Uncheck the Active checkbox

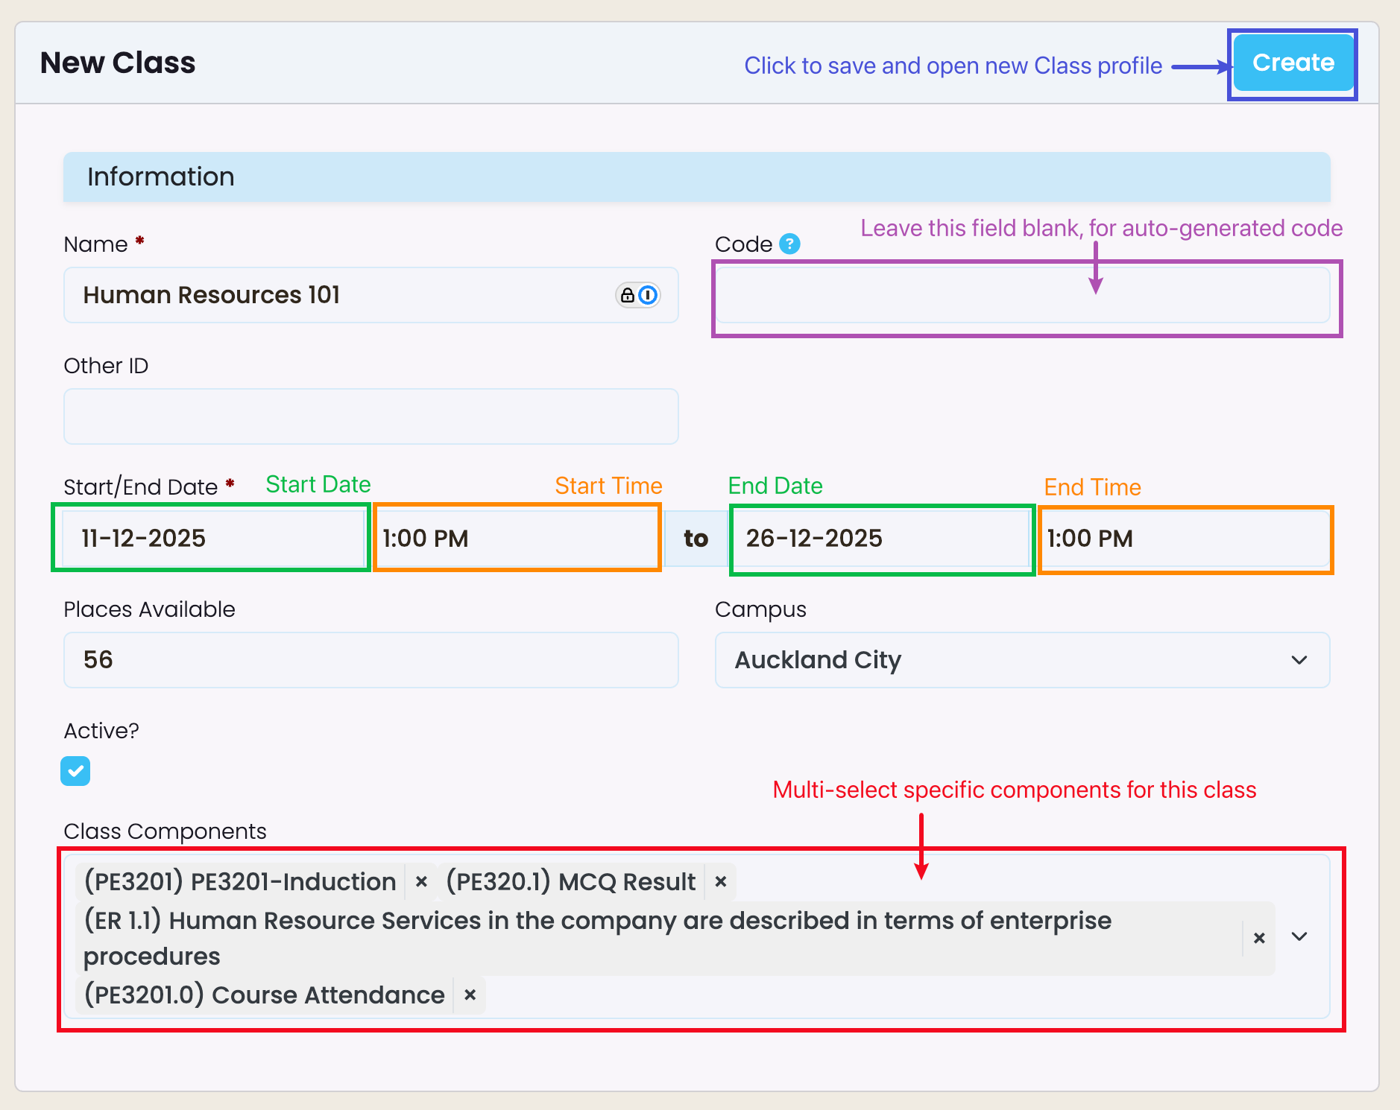pyautogui.click(x=75, y=771)
